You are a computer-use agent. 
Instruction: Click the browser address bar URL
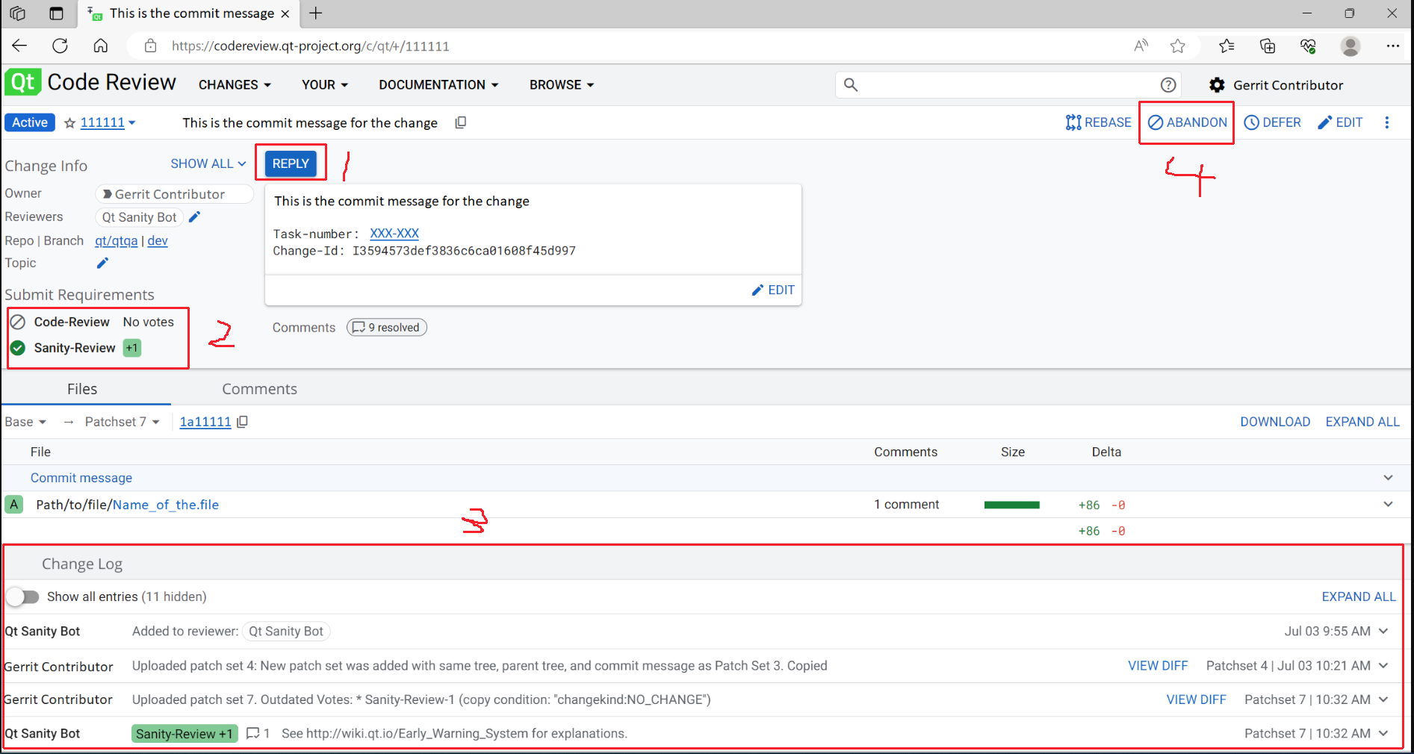point(311,46)
